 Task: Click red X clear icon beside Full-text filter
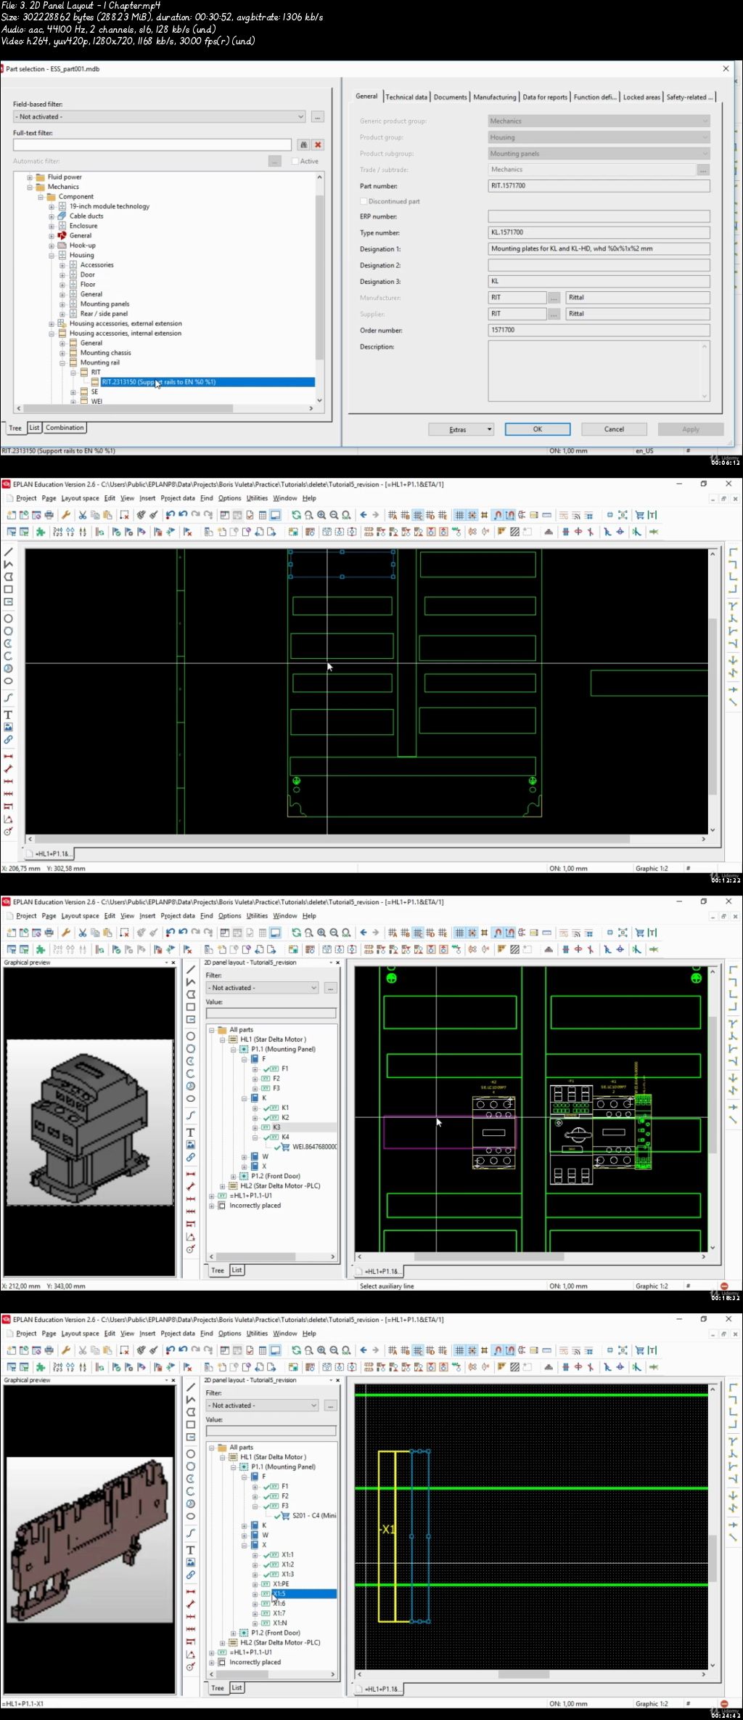tap(318, 145)
